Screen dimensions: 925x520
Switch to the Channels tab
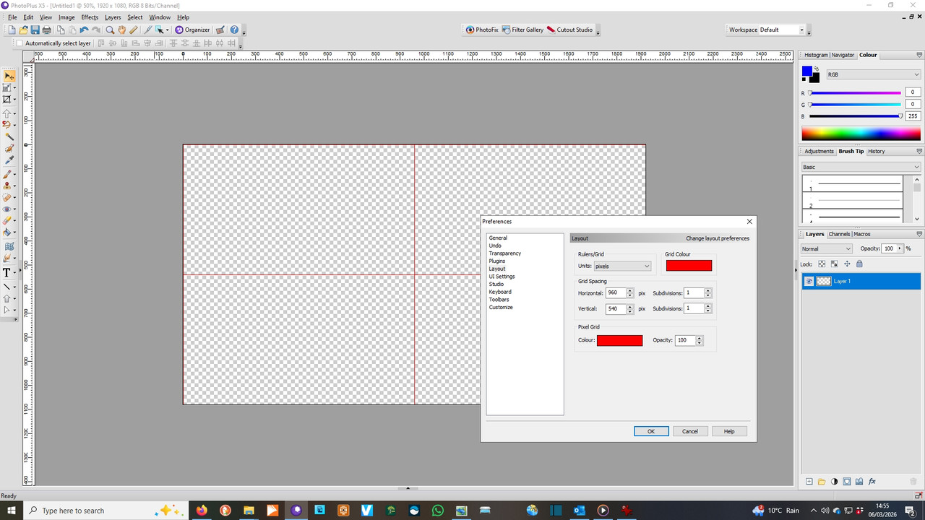839,234
